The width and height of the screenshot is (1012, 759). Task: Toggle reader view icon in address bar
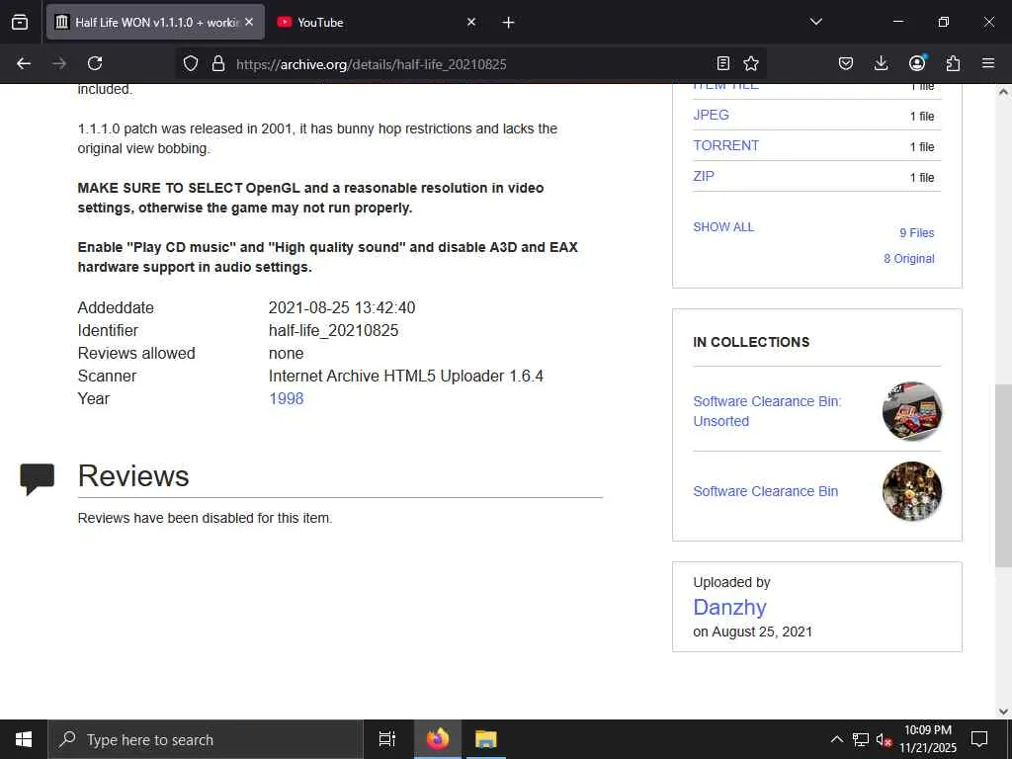[x=723, y=63]
